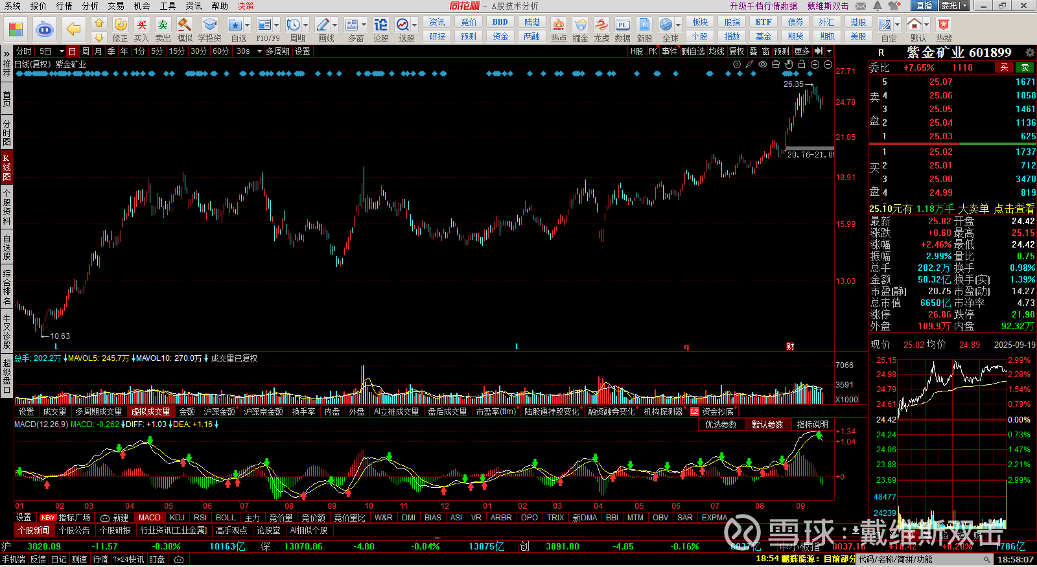Click the 默认参数 button for MACD
The height and width of the screenshot is (567, 1037).
[767, 424]
